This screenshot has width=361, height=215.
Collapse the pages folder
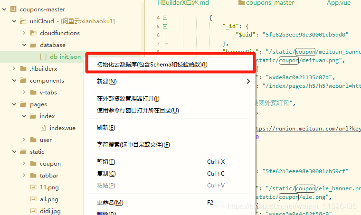(14, 104)
